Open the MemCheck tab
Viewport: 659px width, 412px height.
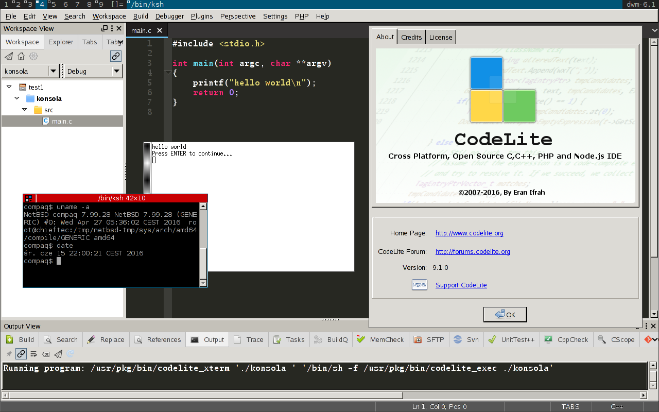tap(380, 339)
